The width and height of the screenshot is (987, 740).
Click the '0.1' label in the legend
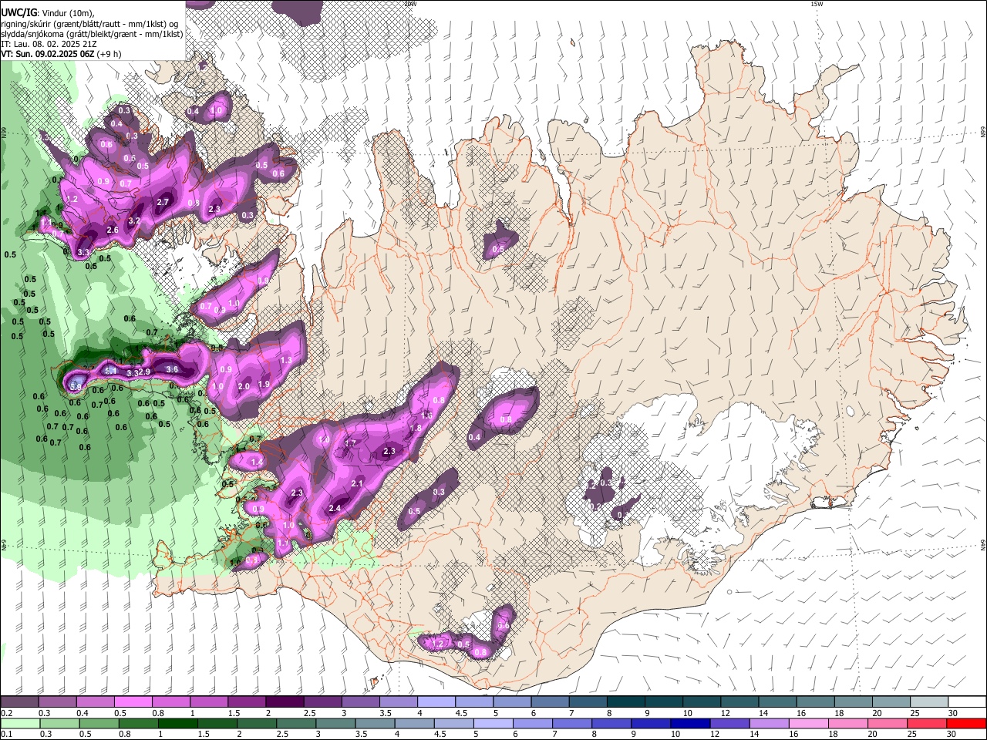pos(5,735)
